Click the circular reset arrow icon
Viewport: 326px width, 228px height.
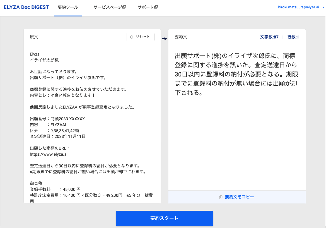click(x=132, y=37)
